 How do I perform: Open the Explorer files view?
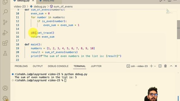click(5, 2)
